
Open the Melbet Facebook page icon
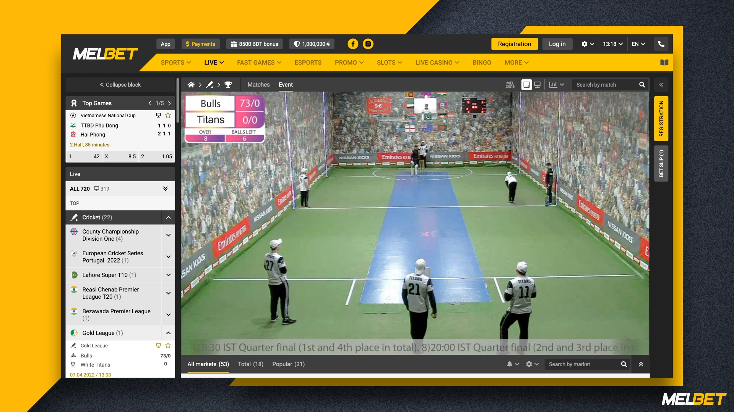click(352, 44)
